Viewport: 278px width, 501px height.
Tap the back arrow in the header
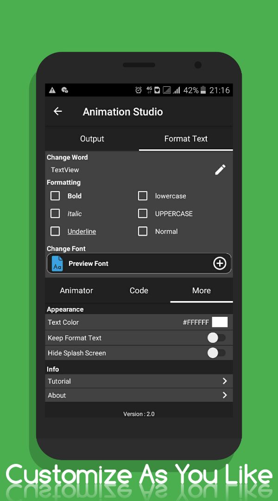pyautogui.click(x=58, y=111)
